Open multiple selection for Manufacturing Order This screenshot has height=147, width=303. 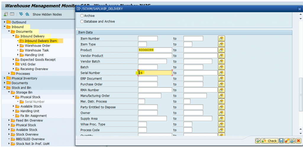tap(221, 96)
